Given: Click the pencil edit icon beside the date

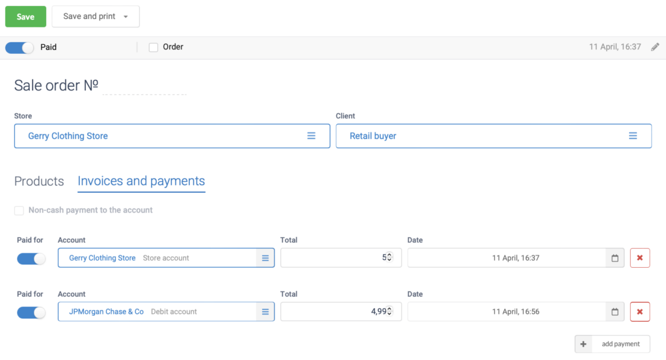Looking at the screenshot, I should 655,47.
